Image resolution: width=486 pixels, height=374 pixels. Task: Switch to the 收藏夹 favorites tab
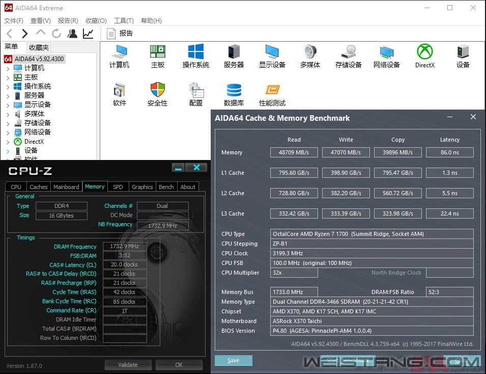click(x=39, y=47)
